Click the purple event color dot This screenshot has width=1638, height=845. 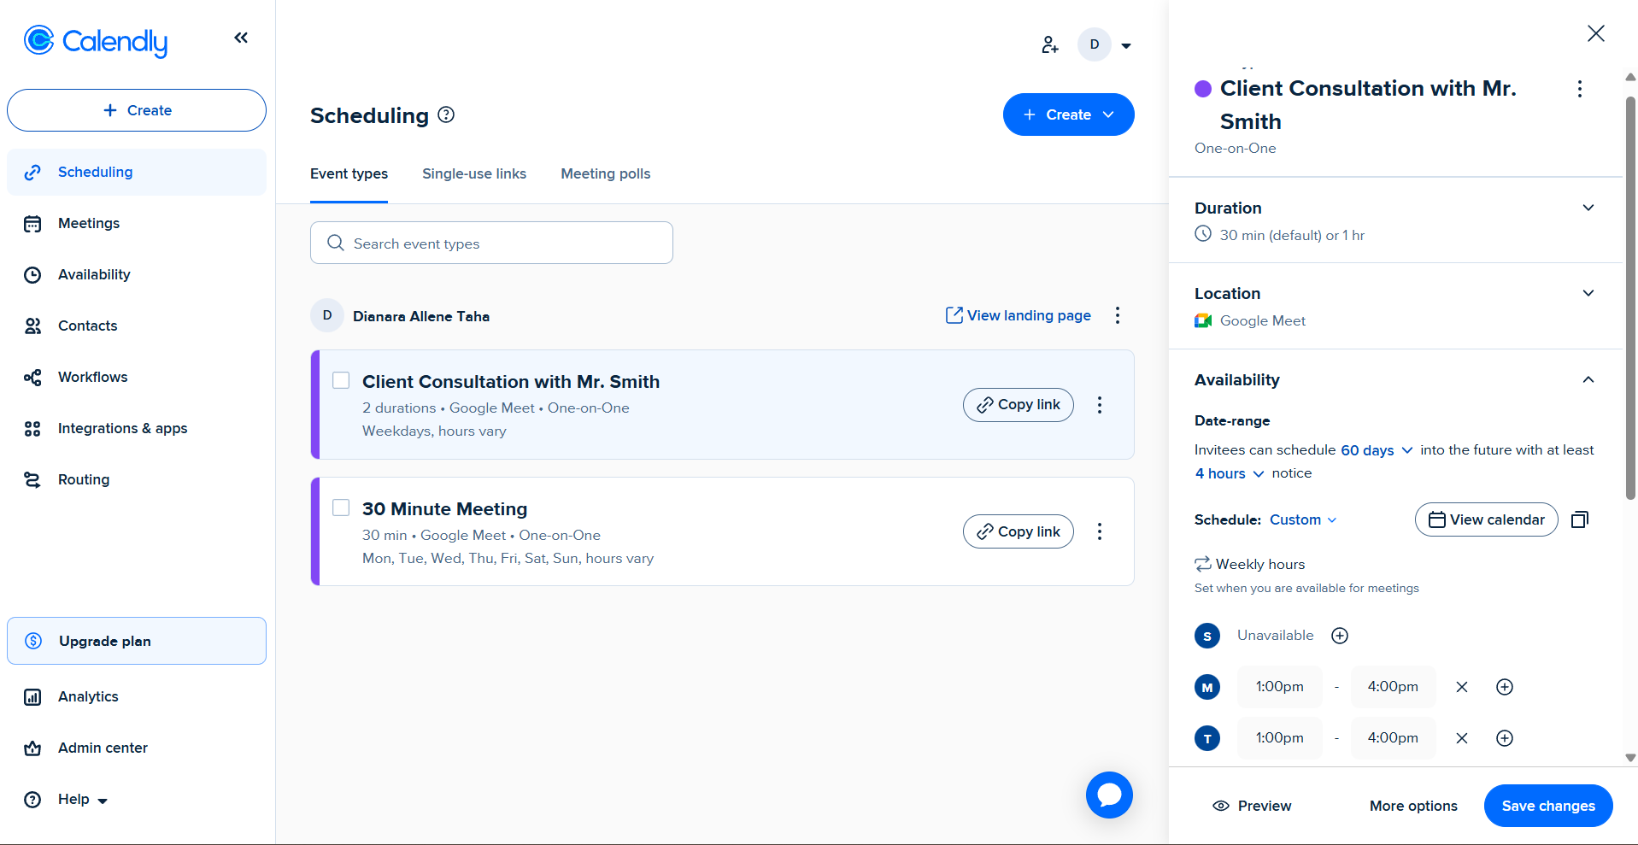pyautogui.click(x=1203, y=89)
